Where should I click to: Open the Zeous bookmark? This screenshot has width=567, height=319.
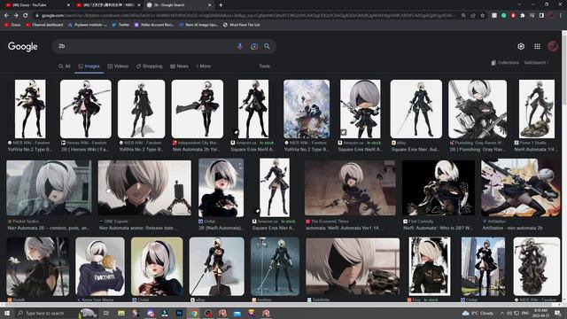coord(12,25)
